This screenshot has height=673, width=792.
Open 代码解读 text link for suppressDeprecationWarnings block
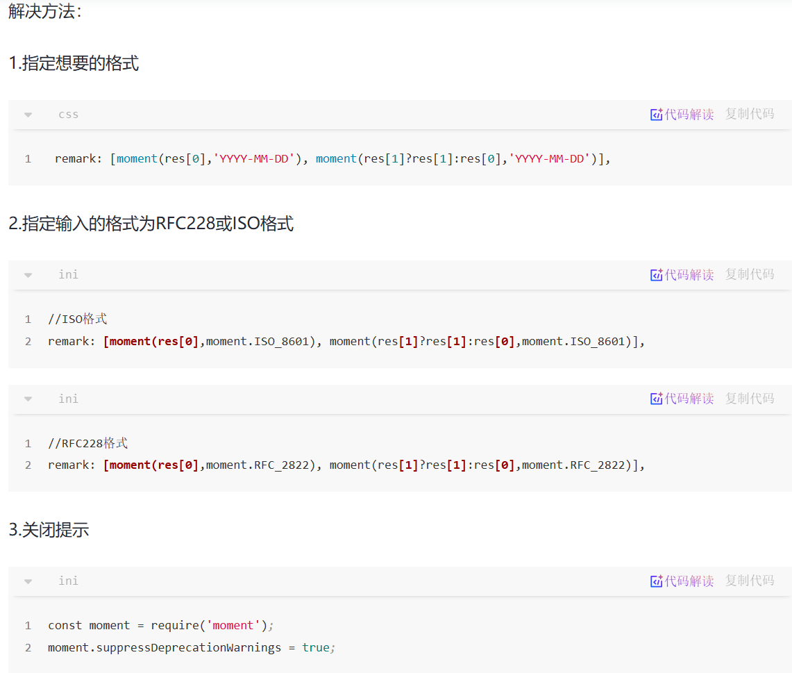pos(689,581)
